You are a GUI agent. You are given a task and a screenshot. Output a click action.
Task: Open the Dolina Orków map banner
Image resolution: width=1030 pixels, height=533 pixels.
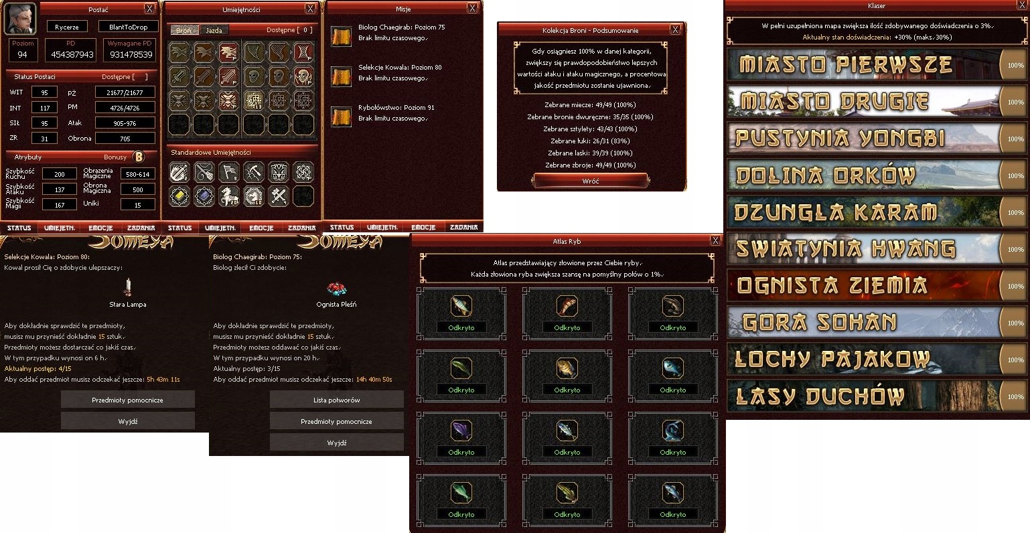click(864, 175)
